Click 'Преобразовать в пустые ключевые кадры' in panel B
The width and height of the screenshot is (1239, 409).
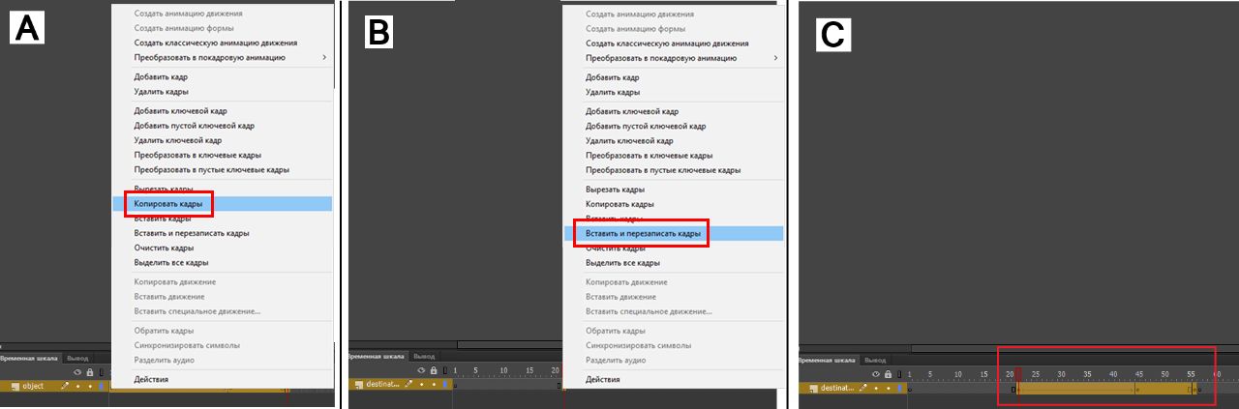coord(663,169)
